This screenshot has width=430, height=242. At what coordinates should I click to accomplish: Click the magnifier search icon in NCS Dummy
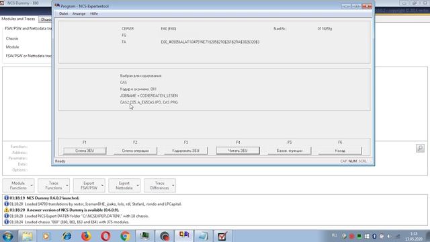point(420,148)
